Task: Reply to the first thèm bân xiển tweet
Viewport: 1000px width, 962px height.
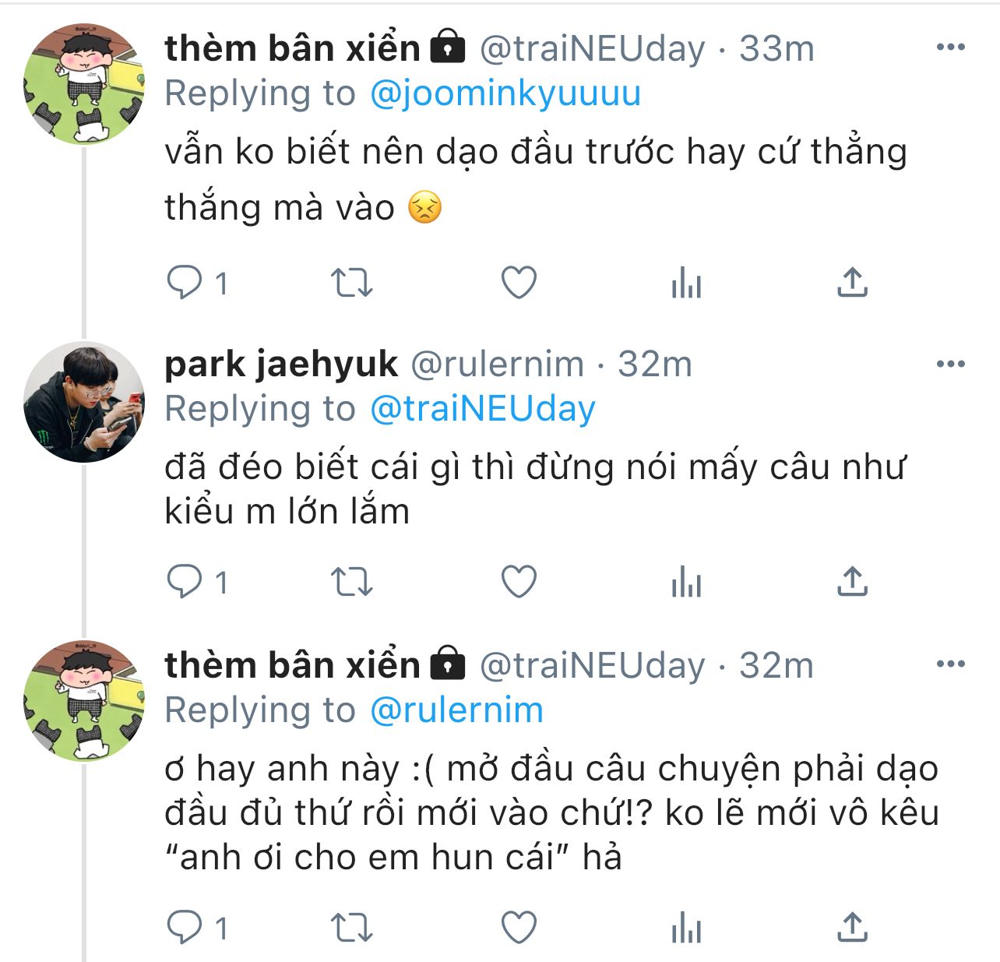Action: 185,282
